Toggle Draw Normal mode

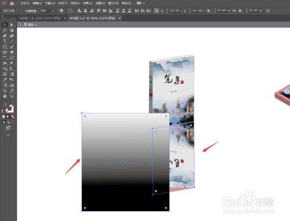tap(3, 122)
